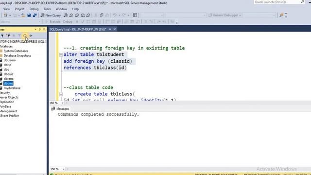Select System Databases folder
Viewport: 311px width, 175px height.
pos(16,51)
